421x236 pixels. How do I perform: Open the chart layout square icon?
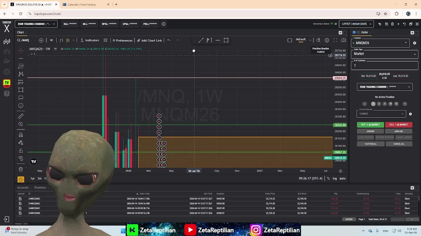pyautogui.click(x=290, y=40)
